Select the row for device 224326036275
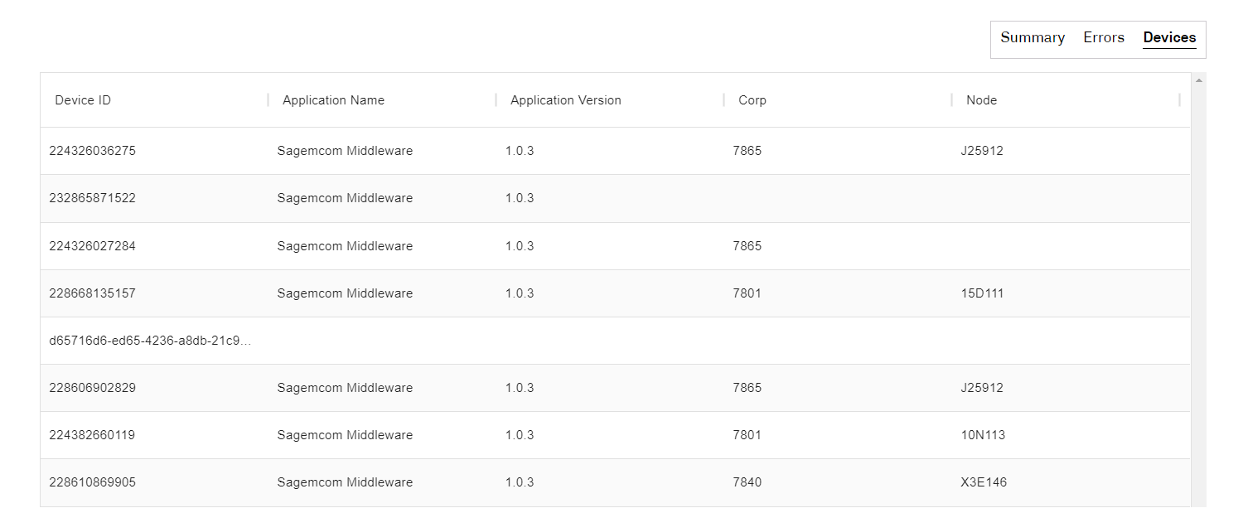1243x513 pixels. (x=92, y=151)
